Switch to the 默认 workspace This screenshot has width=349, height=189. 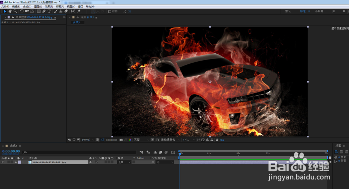click(288, 11)
